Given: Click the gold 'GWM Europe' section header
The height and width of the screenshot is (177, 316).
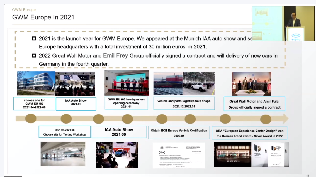Looking at the screenshot, I should [x=24, y=10].
